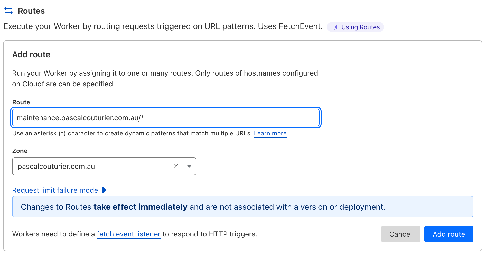Click the Routes section heading
The image size is (487, 258).
pyautogui.click(x=31, y=11)
